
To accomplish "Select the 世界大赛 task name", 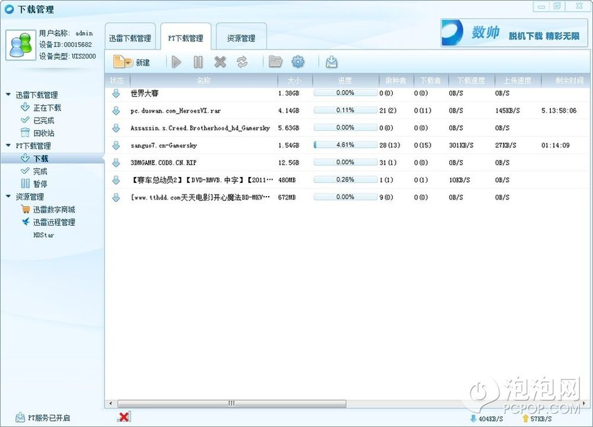I will [x=145, y=93].
